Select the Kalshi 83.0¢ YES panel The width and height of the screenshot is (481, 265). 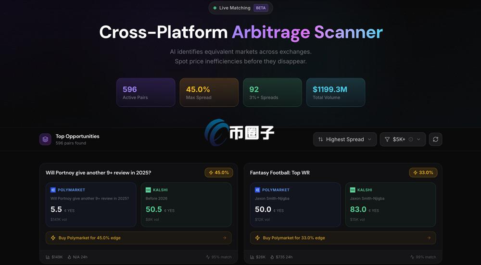(x=391, y=204)
